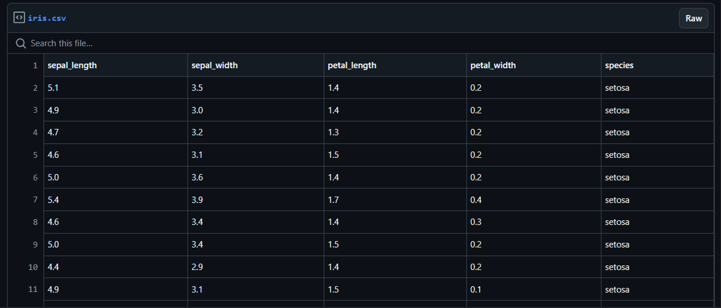The height and width of the screenshot is (308, 721).
Task: Click line number 5
Action: tap(35, 155)
